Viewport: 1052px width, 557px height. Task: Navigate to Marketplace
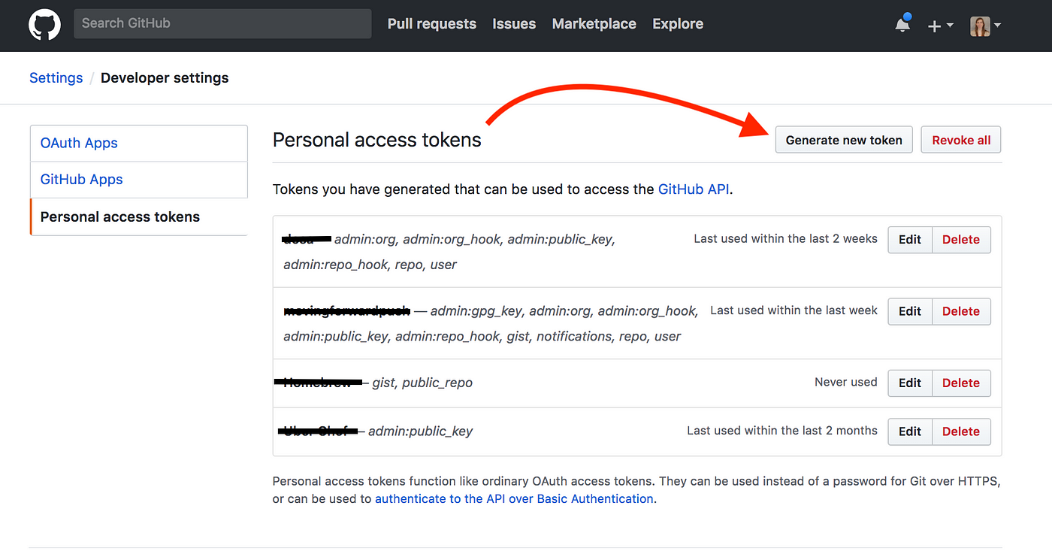coord(594,24)
